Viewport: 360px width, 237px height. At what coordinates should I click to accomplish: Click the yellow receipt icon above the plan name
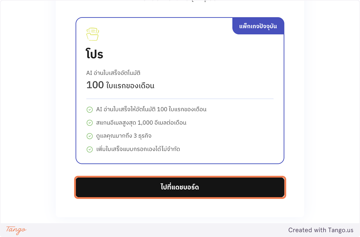coord(92,34)
